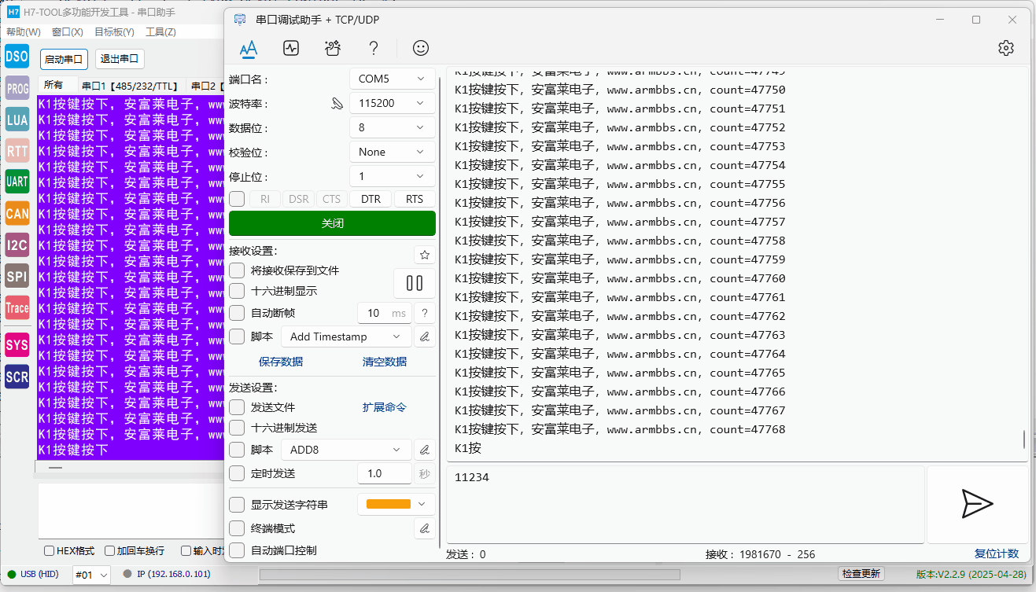
Task: Click 退出串口 button in H7-TOOL
Action: [120, 59]
